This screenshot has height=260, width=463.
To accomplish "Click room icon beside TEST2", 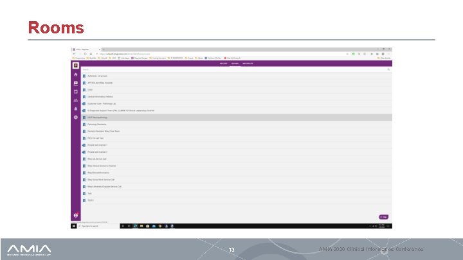I will [x=84, y=200].
